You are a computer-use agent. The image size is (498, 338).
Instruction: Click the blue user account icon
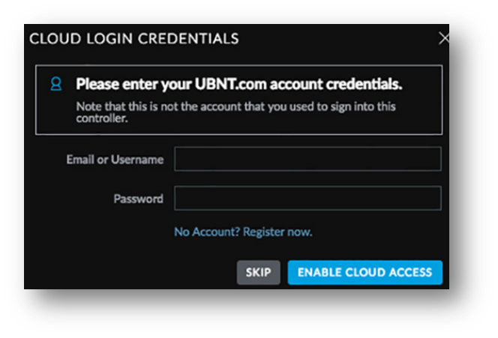click(56, 84)
